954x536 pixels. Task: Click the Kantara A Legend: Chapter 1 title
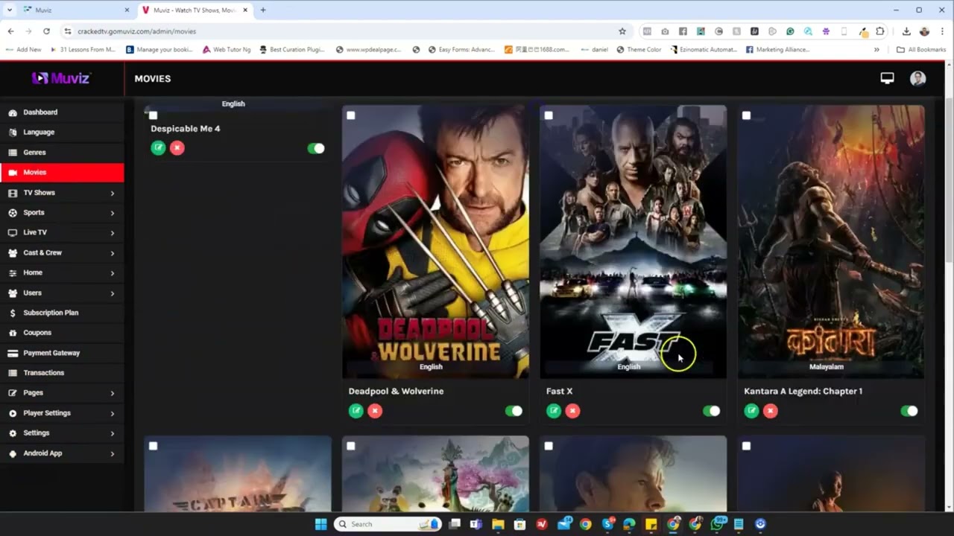tap(803, 391)
